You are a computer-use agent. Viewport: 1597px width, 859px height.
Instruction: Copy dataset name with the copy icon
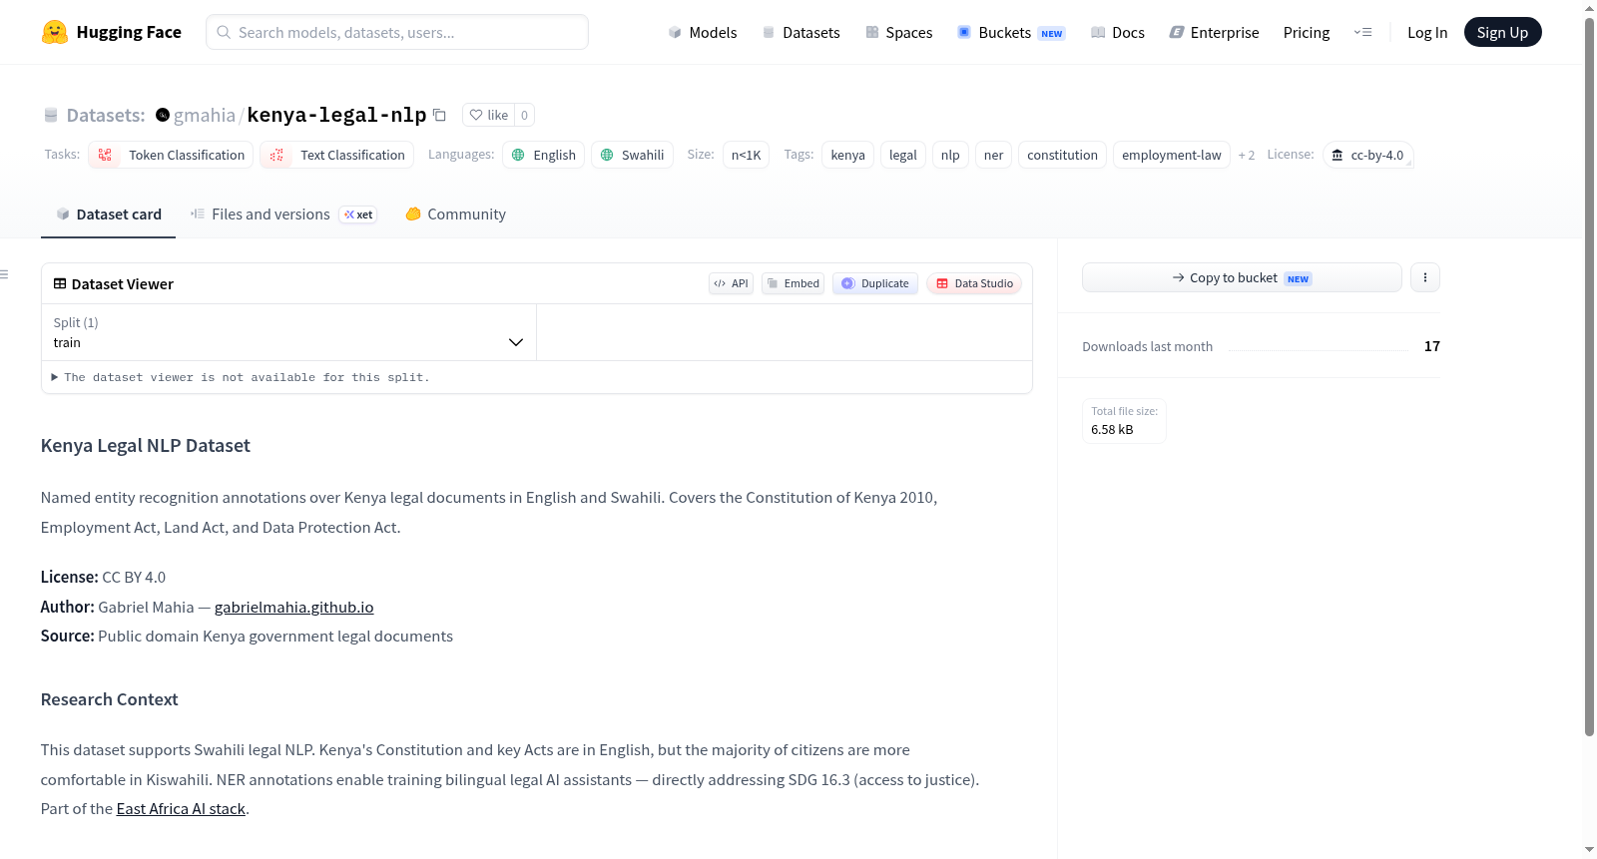tap(439, 115)
